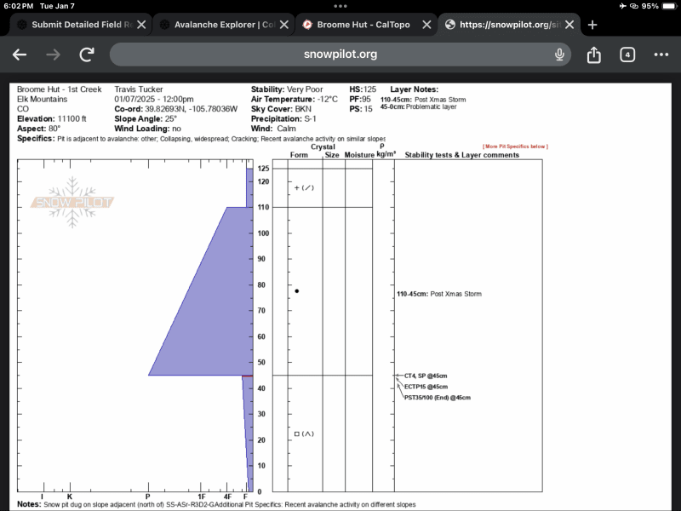The image size is (681, 511).
Task: Click the coordinates 39.82693N, -105.78036W
Action: tap(191, 109)
